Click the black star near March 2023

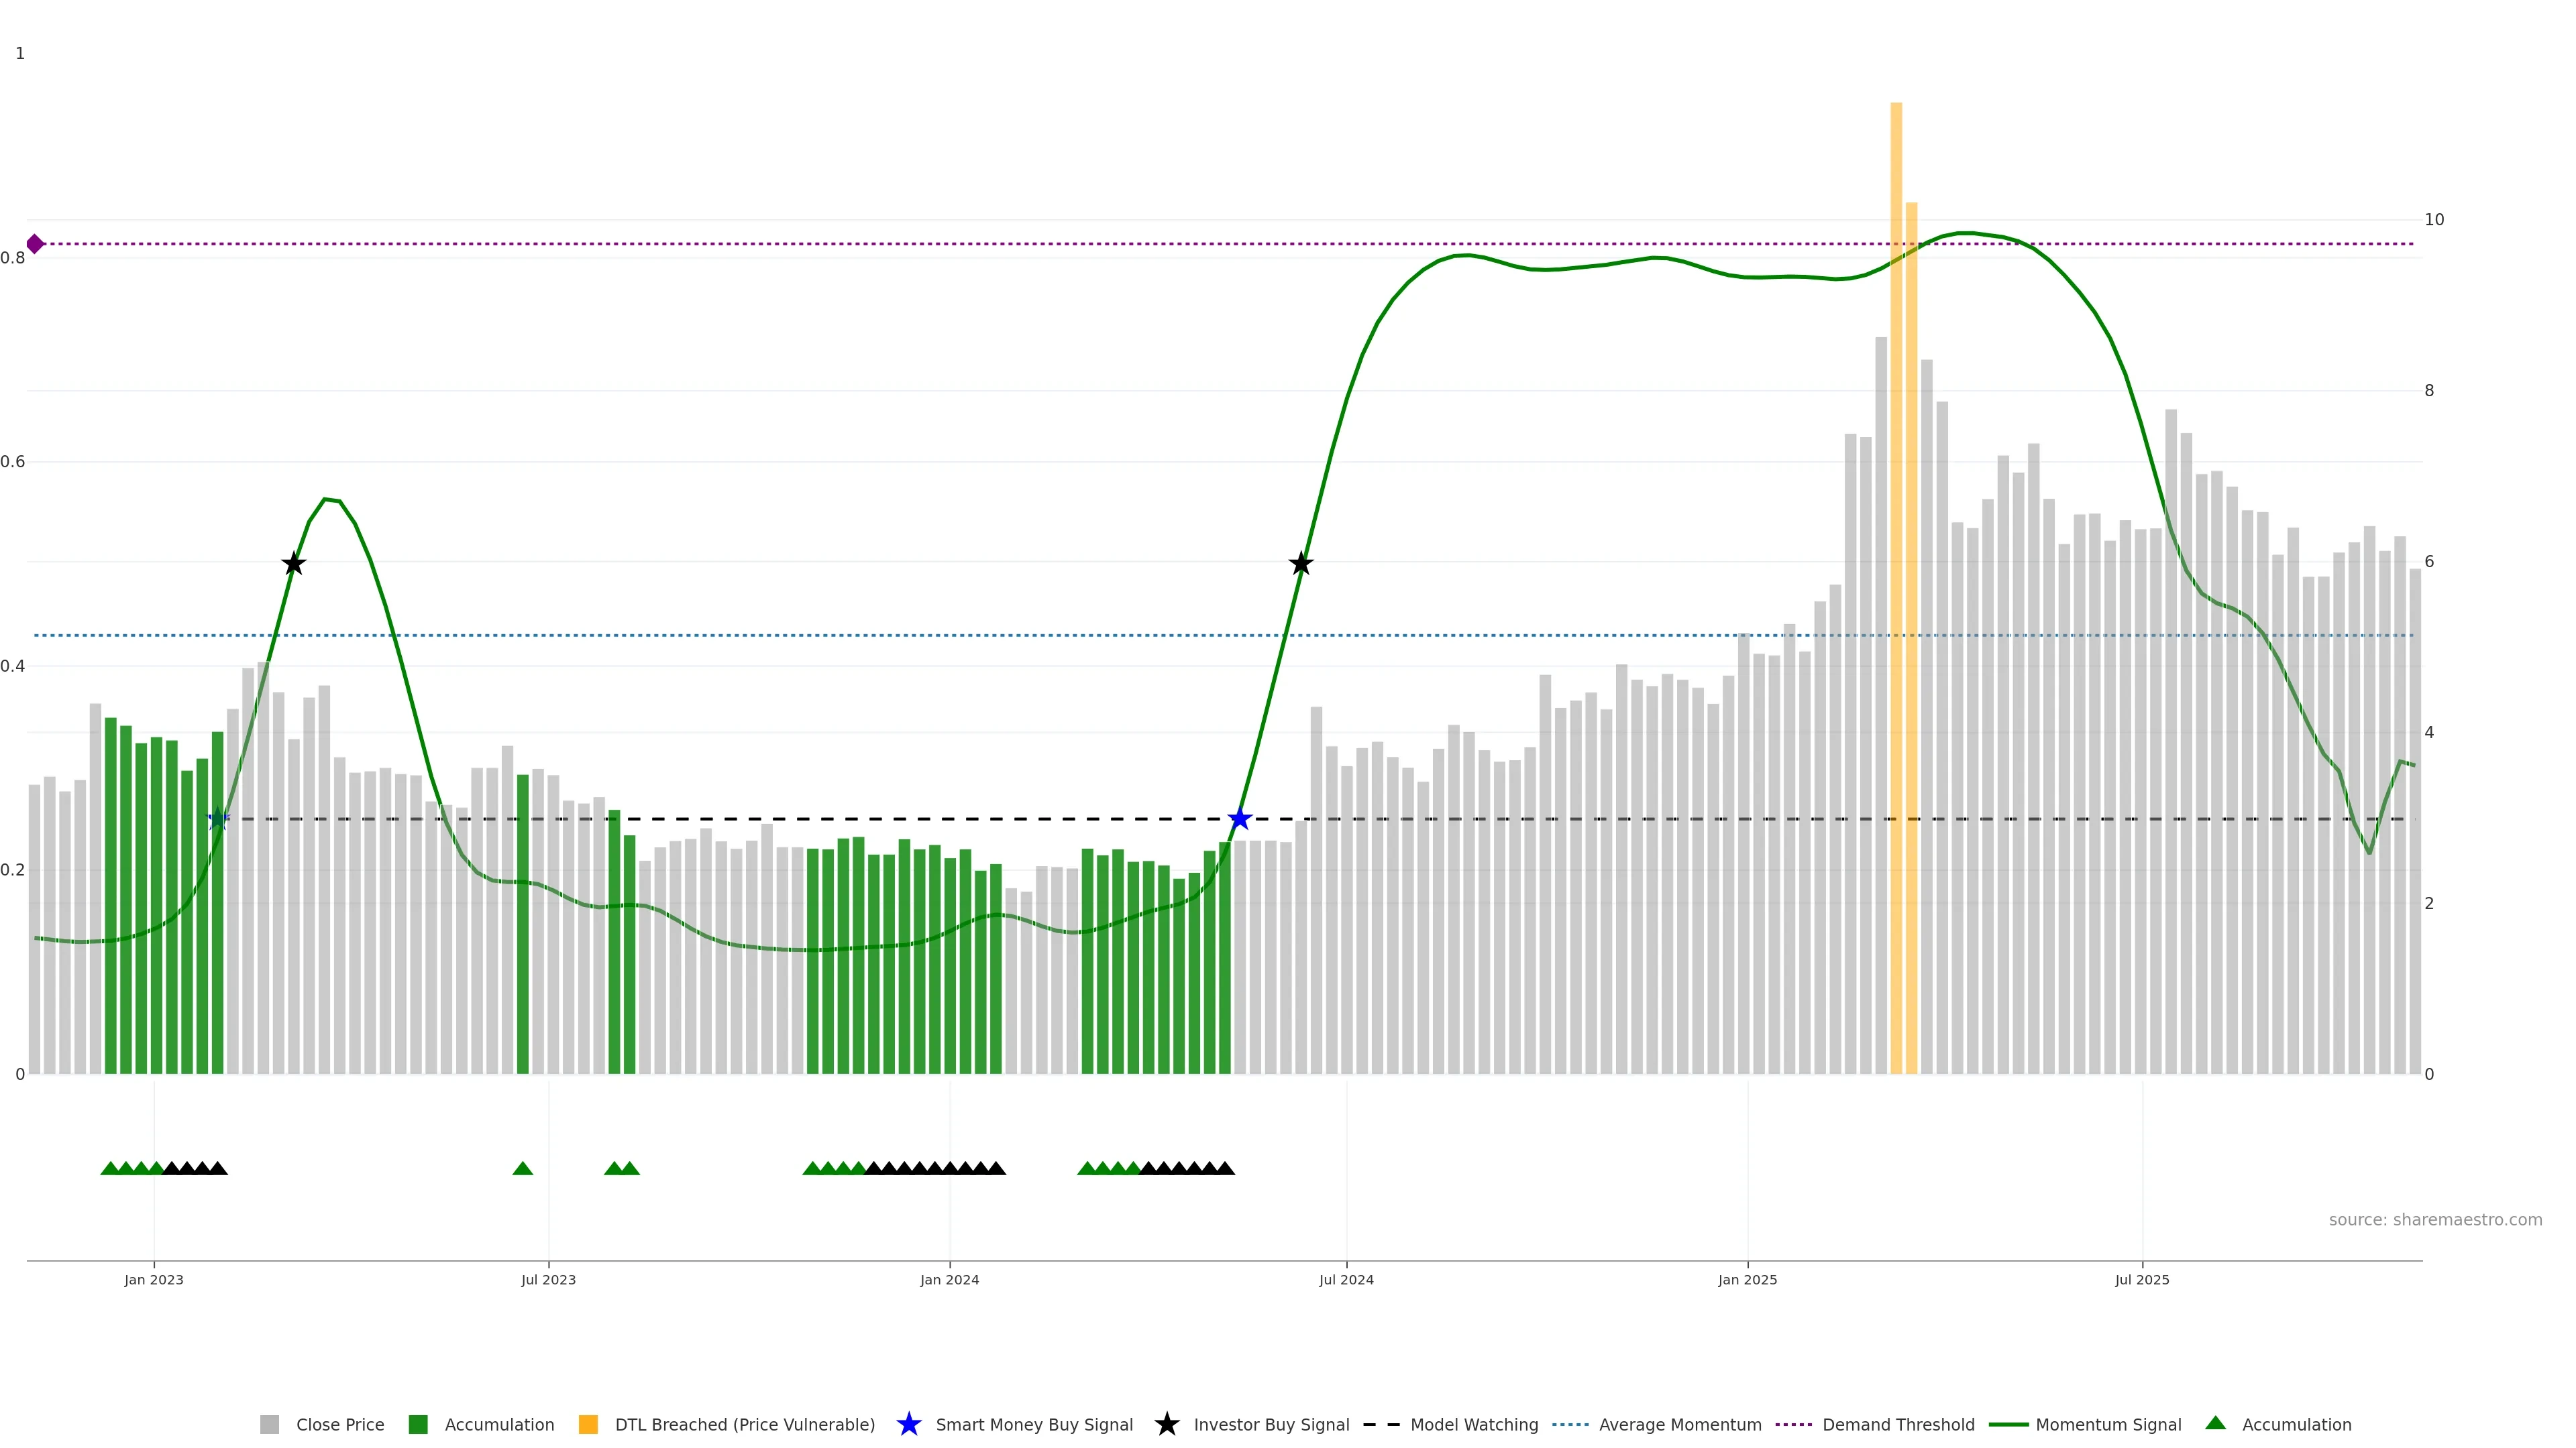[x=293, y=564]
